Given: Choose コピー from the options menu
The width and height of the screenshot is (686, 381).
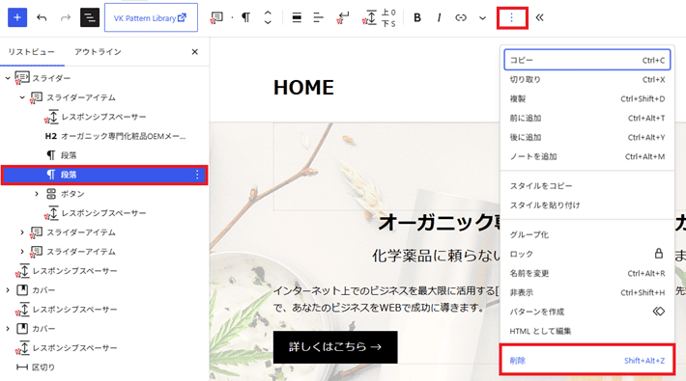Looking at the screenshot, I should (587, 60).
